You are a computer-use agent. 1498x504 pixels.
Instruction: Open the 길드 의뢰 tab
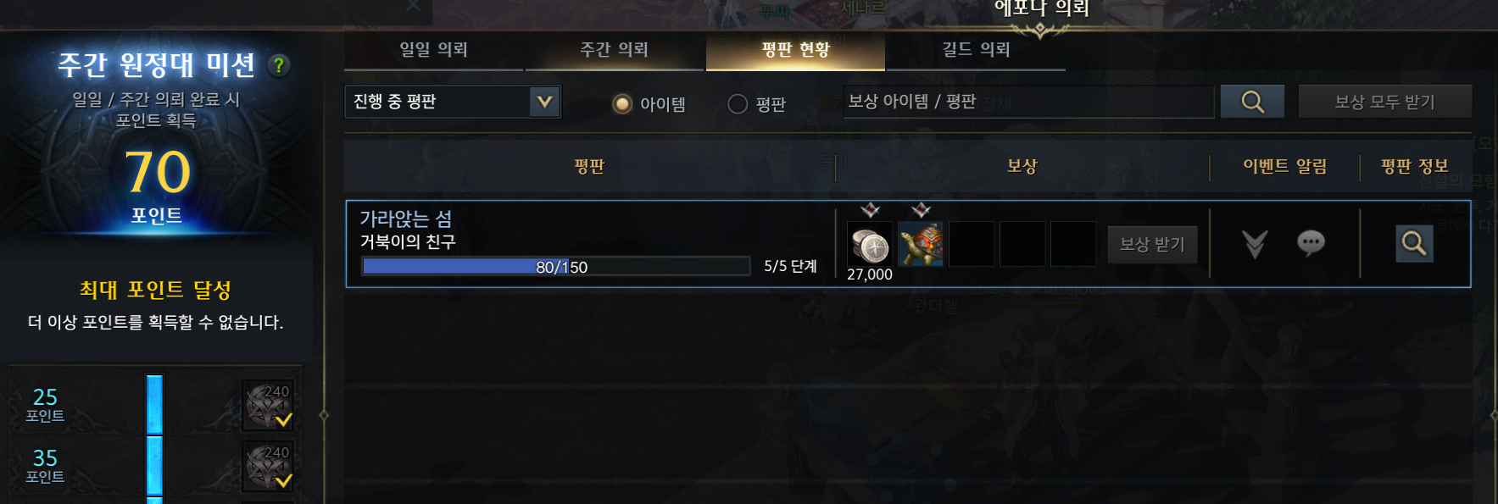(x=976, y=50)
